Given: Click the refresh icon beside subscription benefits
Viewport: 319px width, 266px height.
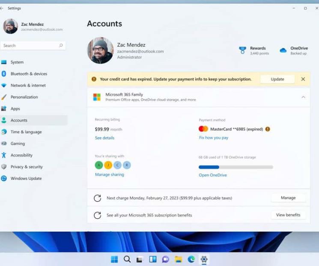Looking at the screenshot, I should pyautogui.click(x=98, y=215).
